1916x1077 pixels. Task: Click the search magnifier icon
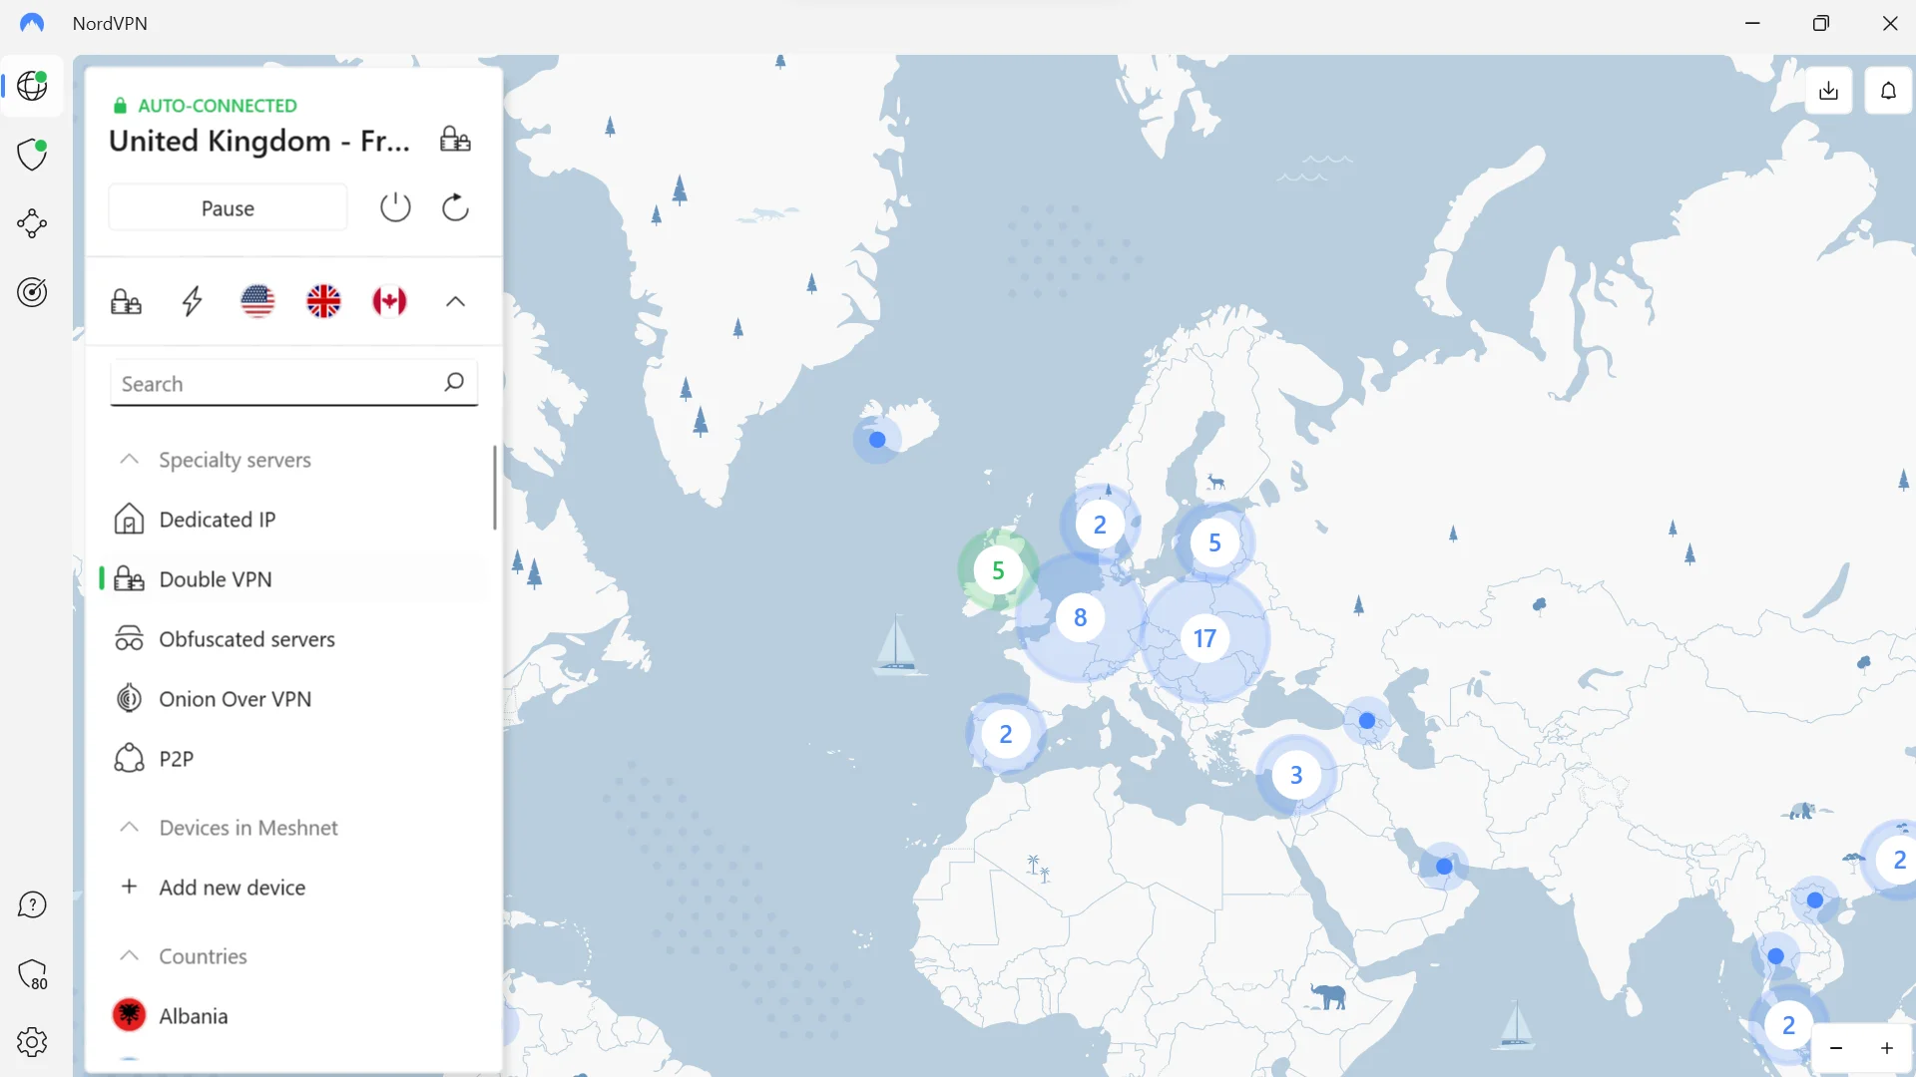click(x=454, y=382)
